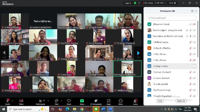Open Task View on the taskbar
200x112 pixels.
(x=52, y=109)
